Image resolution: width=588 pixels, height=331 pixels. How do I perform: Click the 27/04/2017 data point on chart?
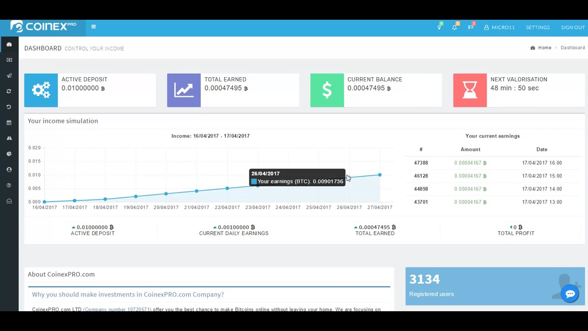coord(379,175)
